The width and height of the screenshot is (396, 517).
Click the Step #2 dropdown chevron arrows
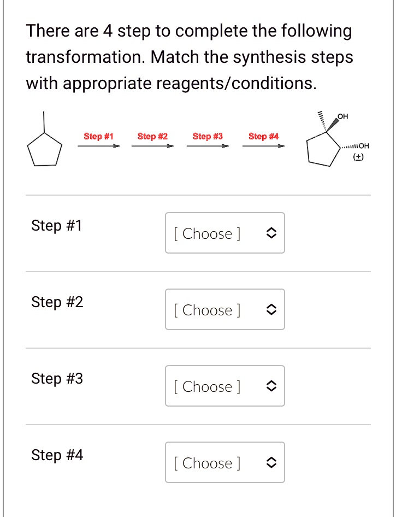(x=270, y=310)
